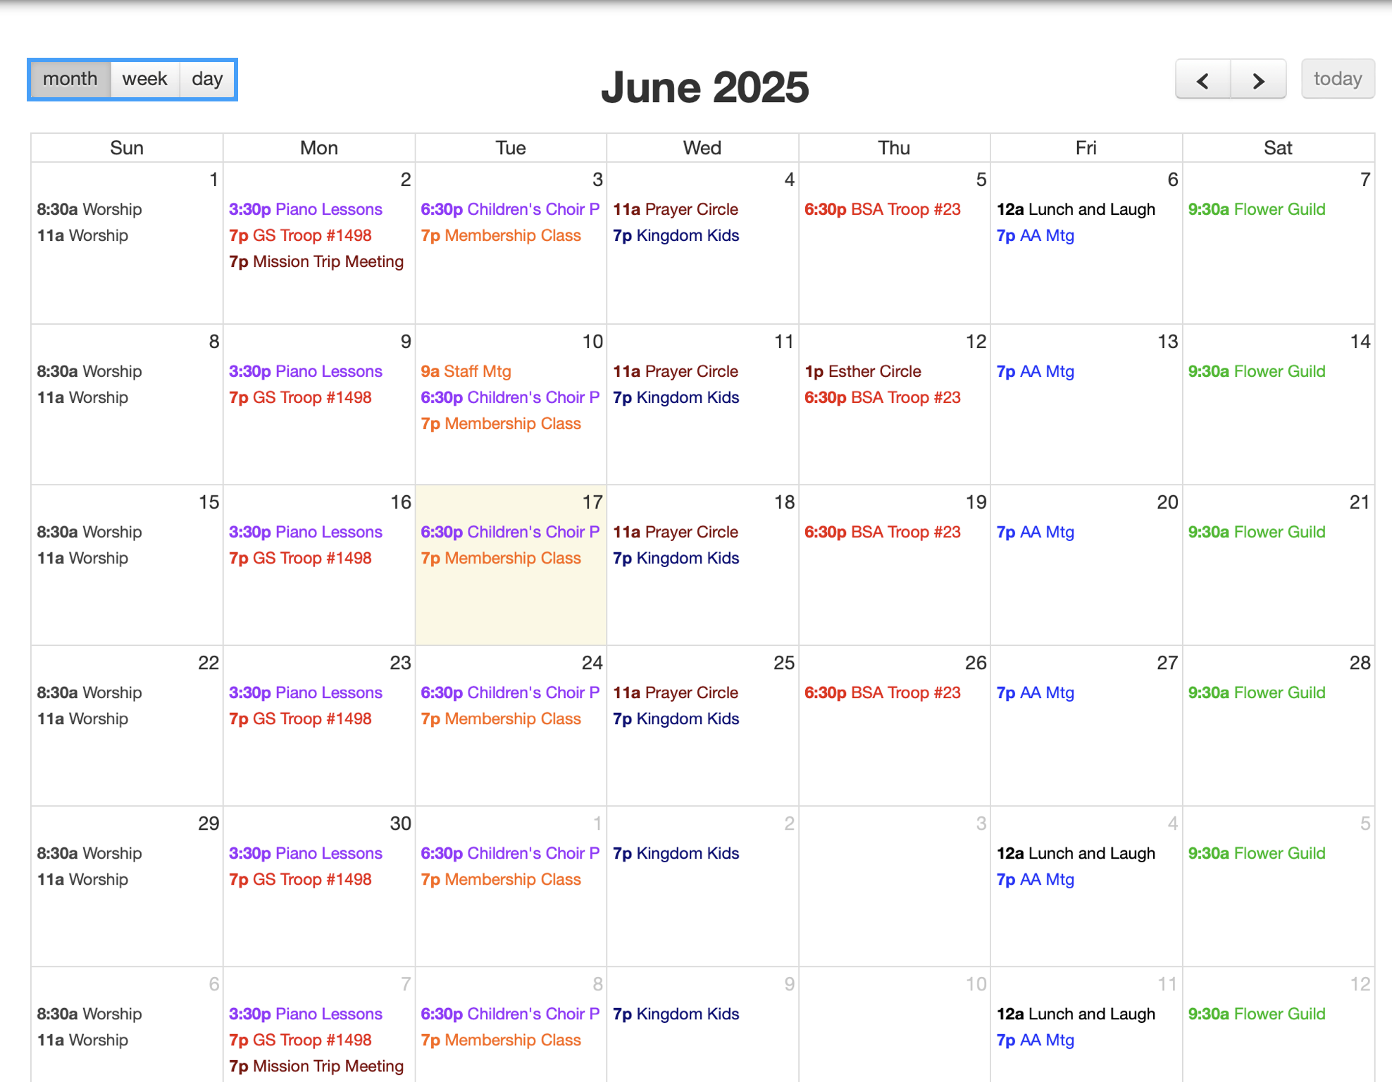Open the Piano Lessons event on June 2
The width and height of the screenshot is (1392, 1082).
click(306, 209)
